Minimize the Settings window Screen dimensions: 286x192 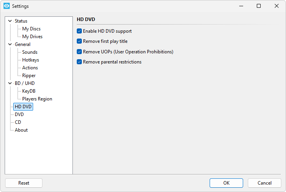[241, 6]
